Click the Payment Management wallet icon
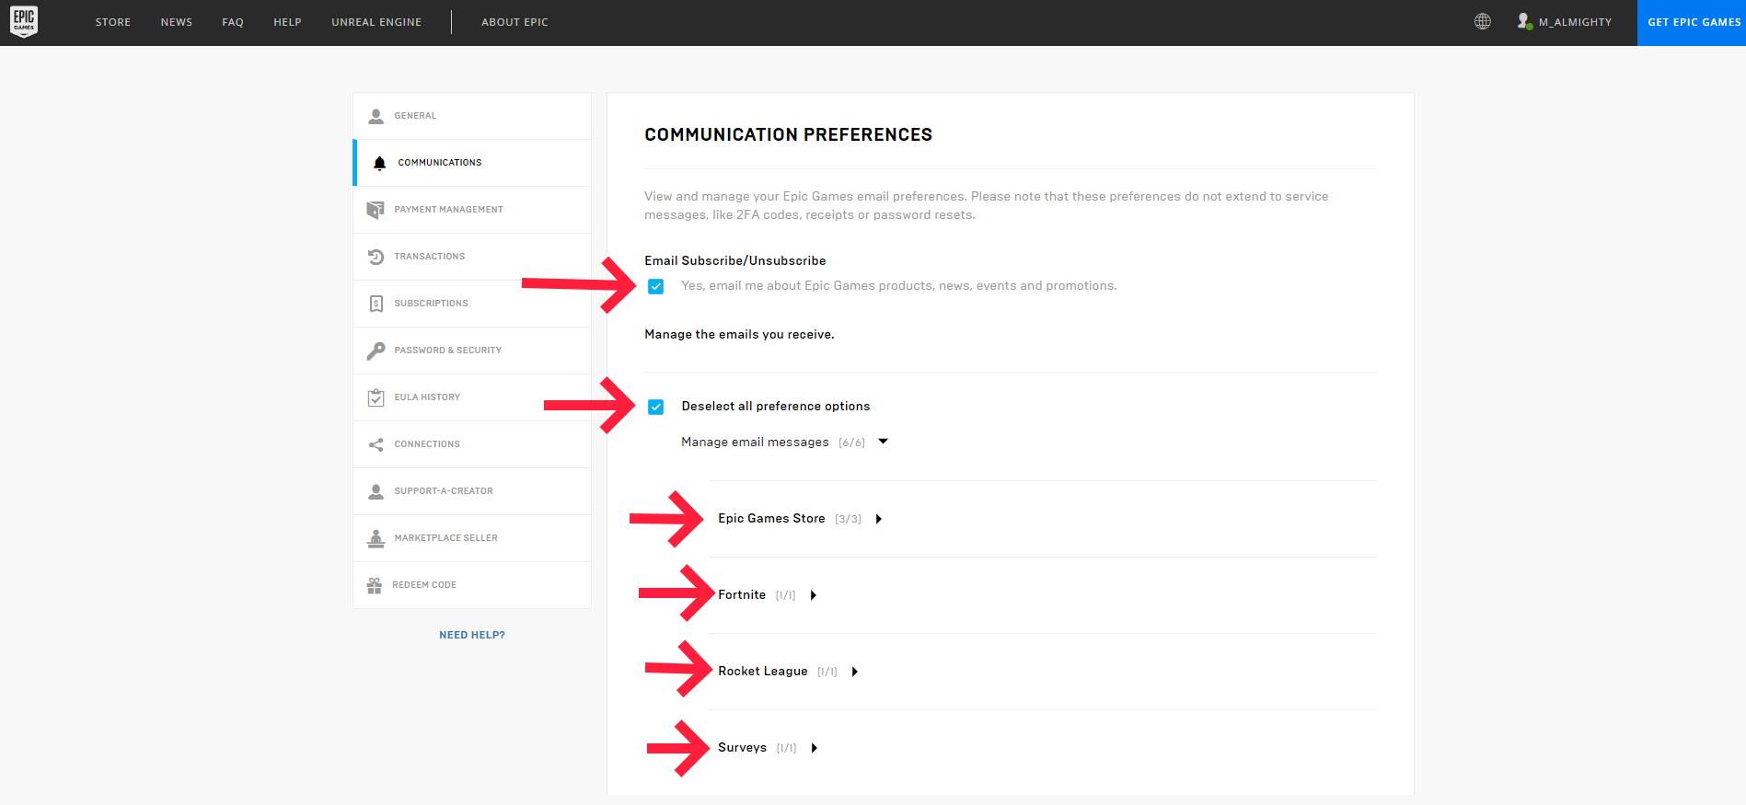This screenshot has width=1746, height=805. coord(376,210)
